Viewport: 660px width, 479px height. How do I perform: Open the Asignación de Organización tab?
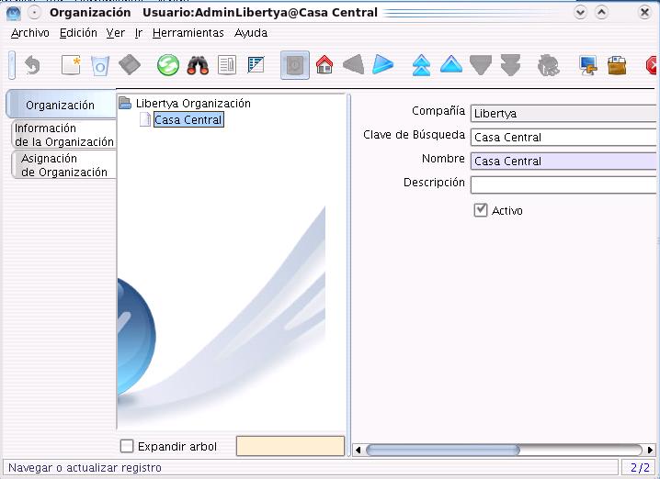[63, 165]
